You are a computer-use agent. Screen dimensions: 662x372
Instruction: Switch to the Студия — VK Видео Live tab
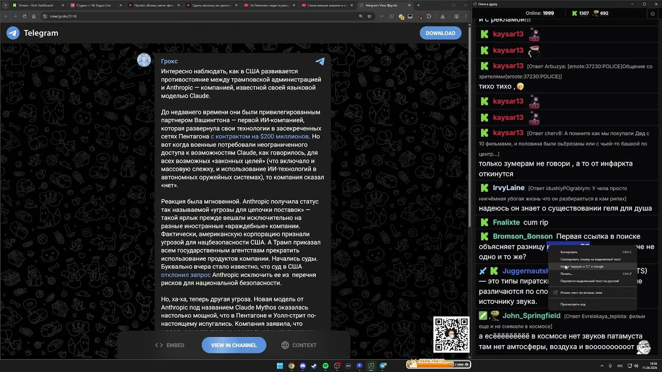(95, 5)
